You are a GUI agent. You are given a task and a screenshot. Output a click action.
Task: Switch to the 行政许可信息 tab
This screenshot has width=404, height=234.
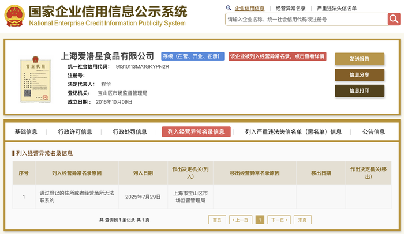(75, 132)
